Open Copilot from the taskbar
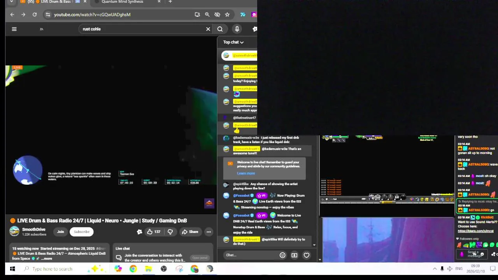Screen dimensions: 498x280 pos(118,269)
